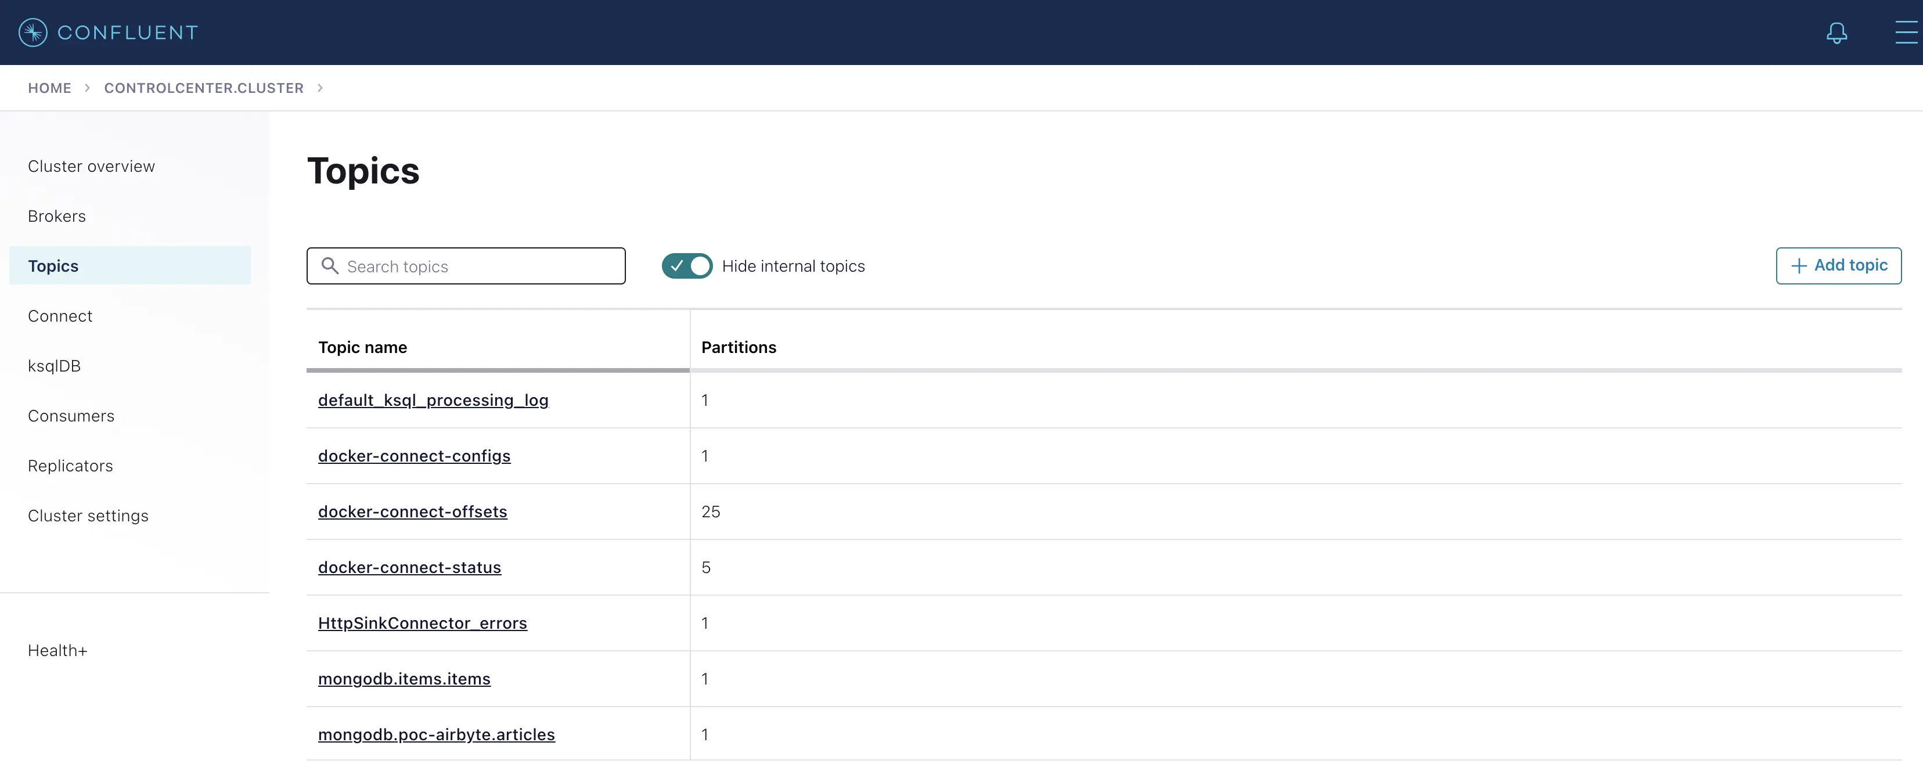Open Brokers in sidebar
This screenshot has height=771, width=1923.
[57, 217]
